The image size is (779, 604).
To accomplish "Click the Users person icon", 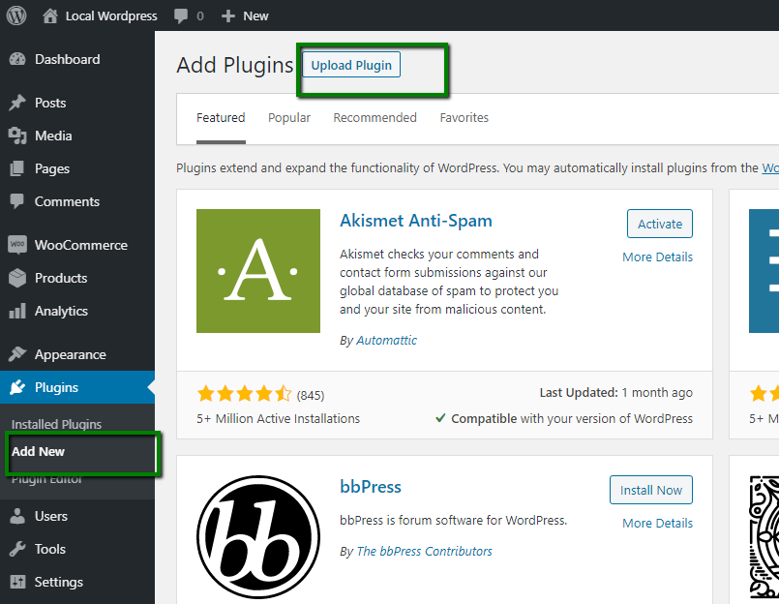I will (16, 516).
